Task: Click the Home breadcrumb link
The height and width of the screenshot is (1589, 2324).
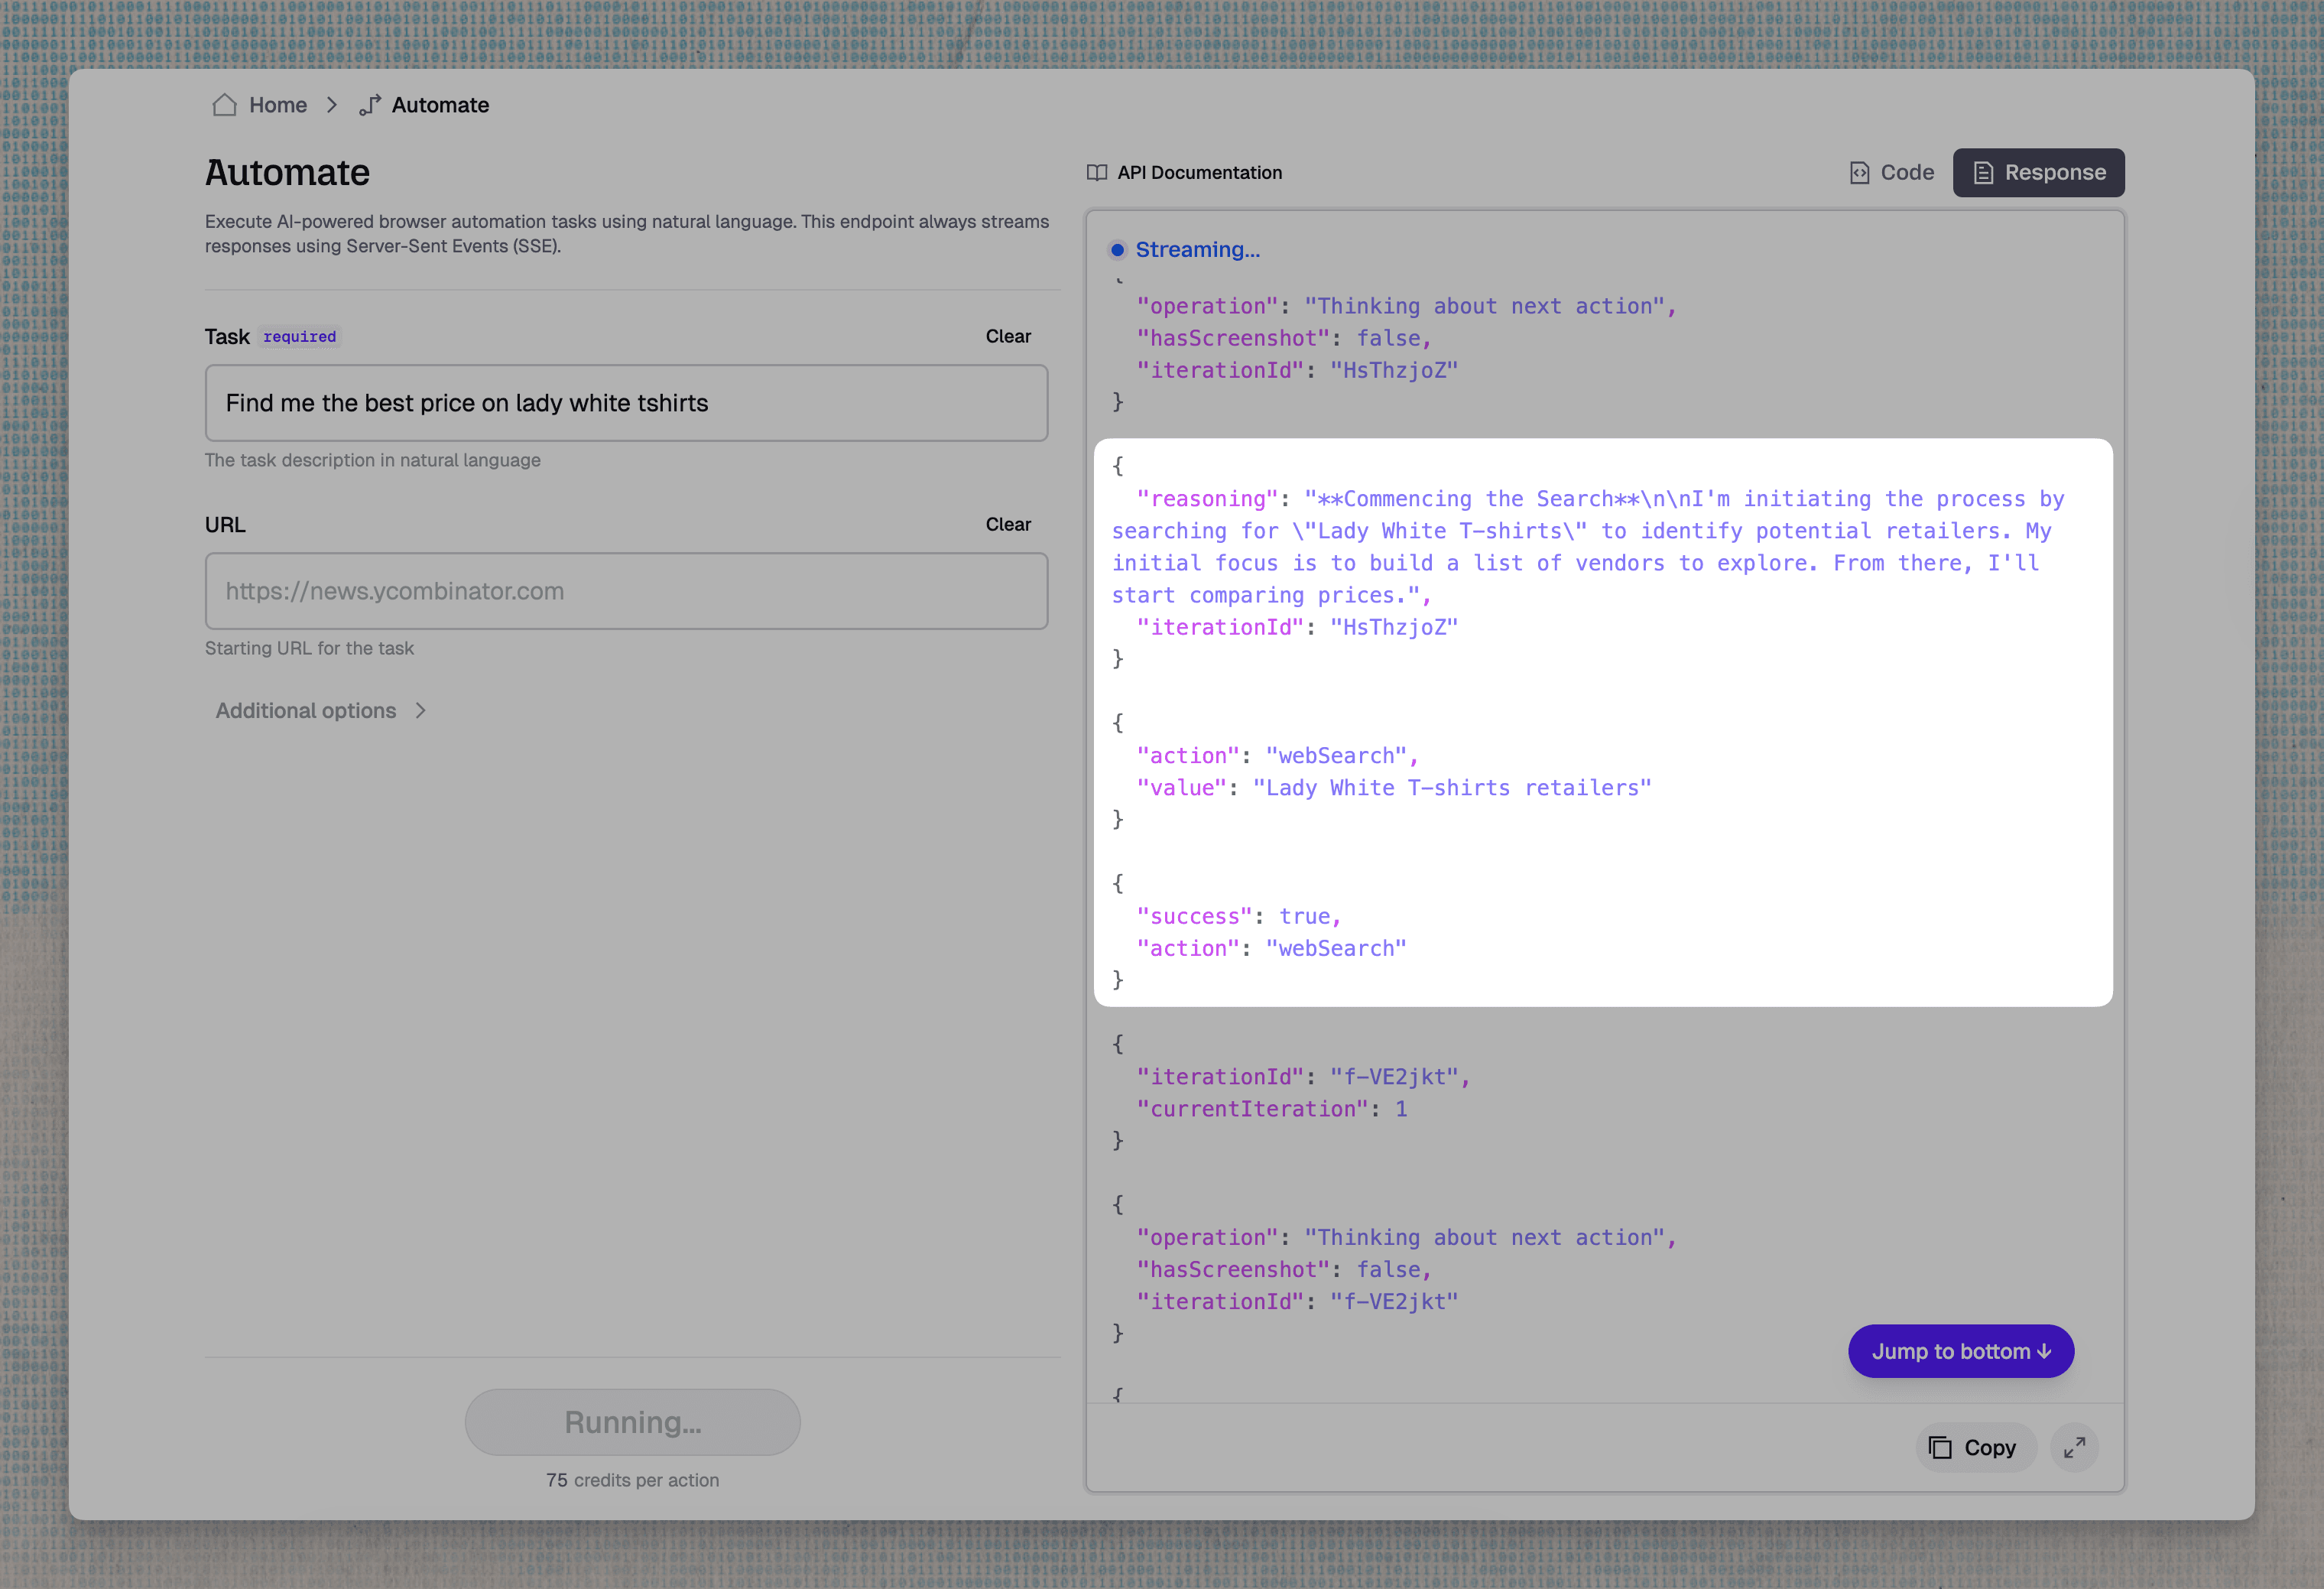Action: [277, 105]
